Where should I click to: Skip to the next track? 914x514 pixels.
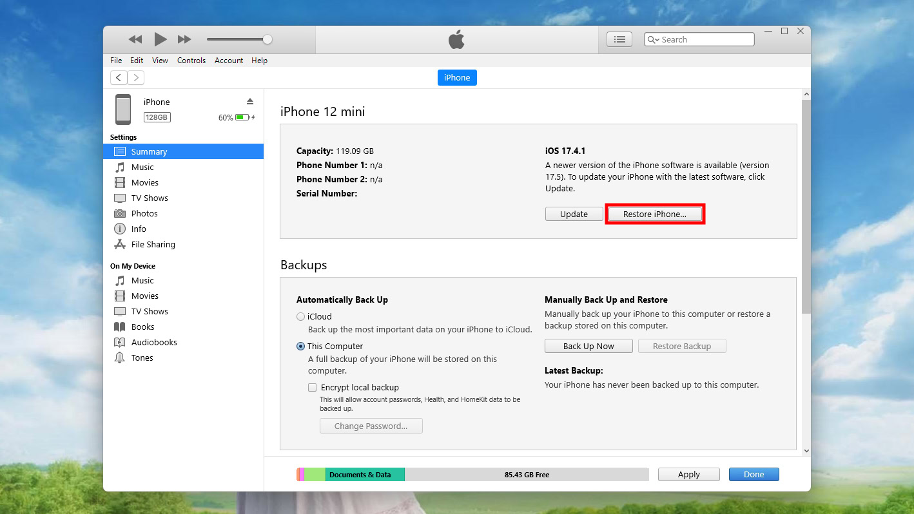[184, 39]
